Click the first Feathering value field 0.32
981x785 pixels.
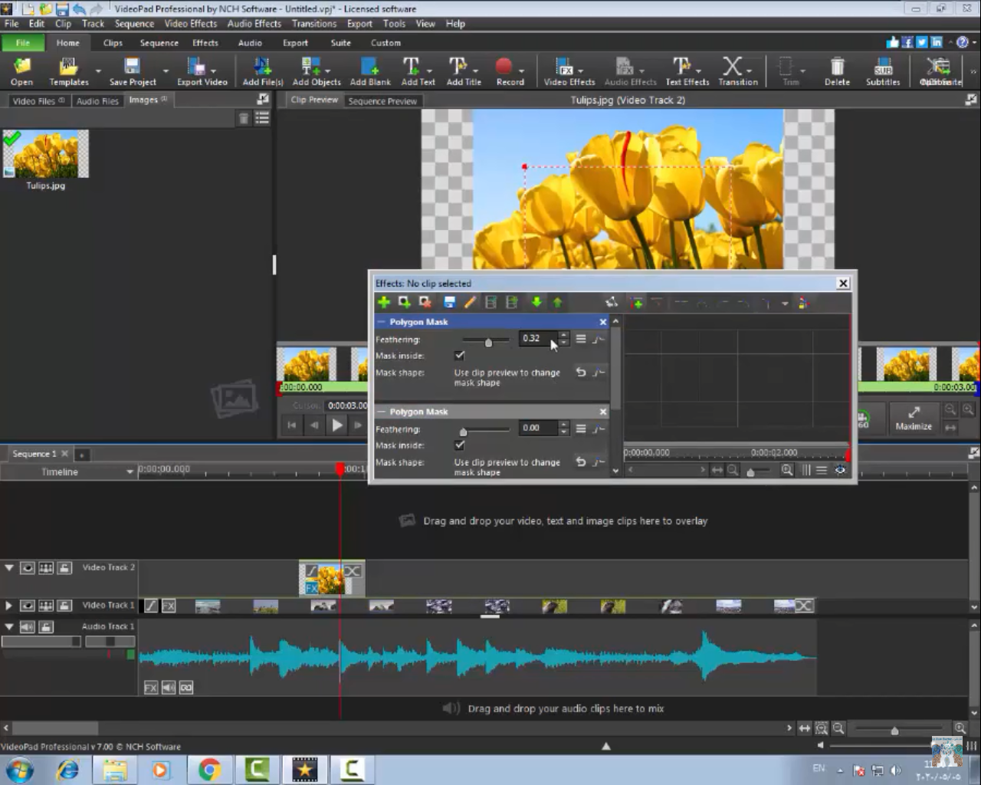click(538, 338)
